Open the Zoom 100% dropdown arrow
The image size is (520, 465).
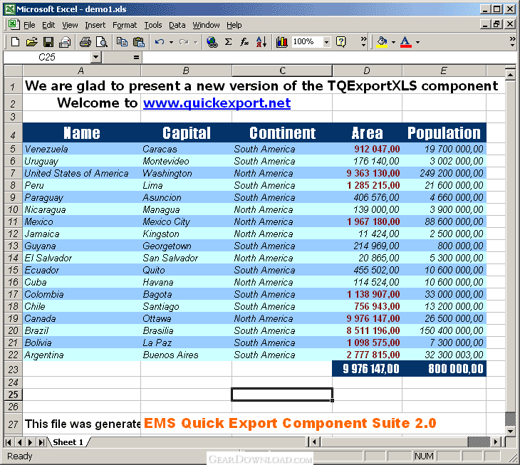coord(327,42)
